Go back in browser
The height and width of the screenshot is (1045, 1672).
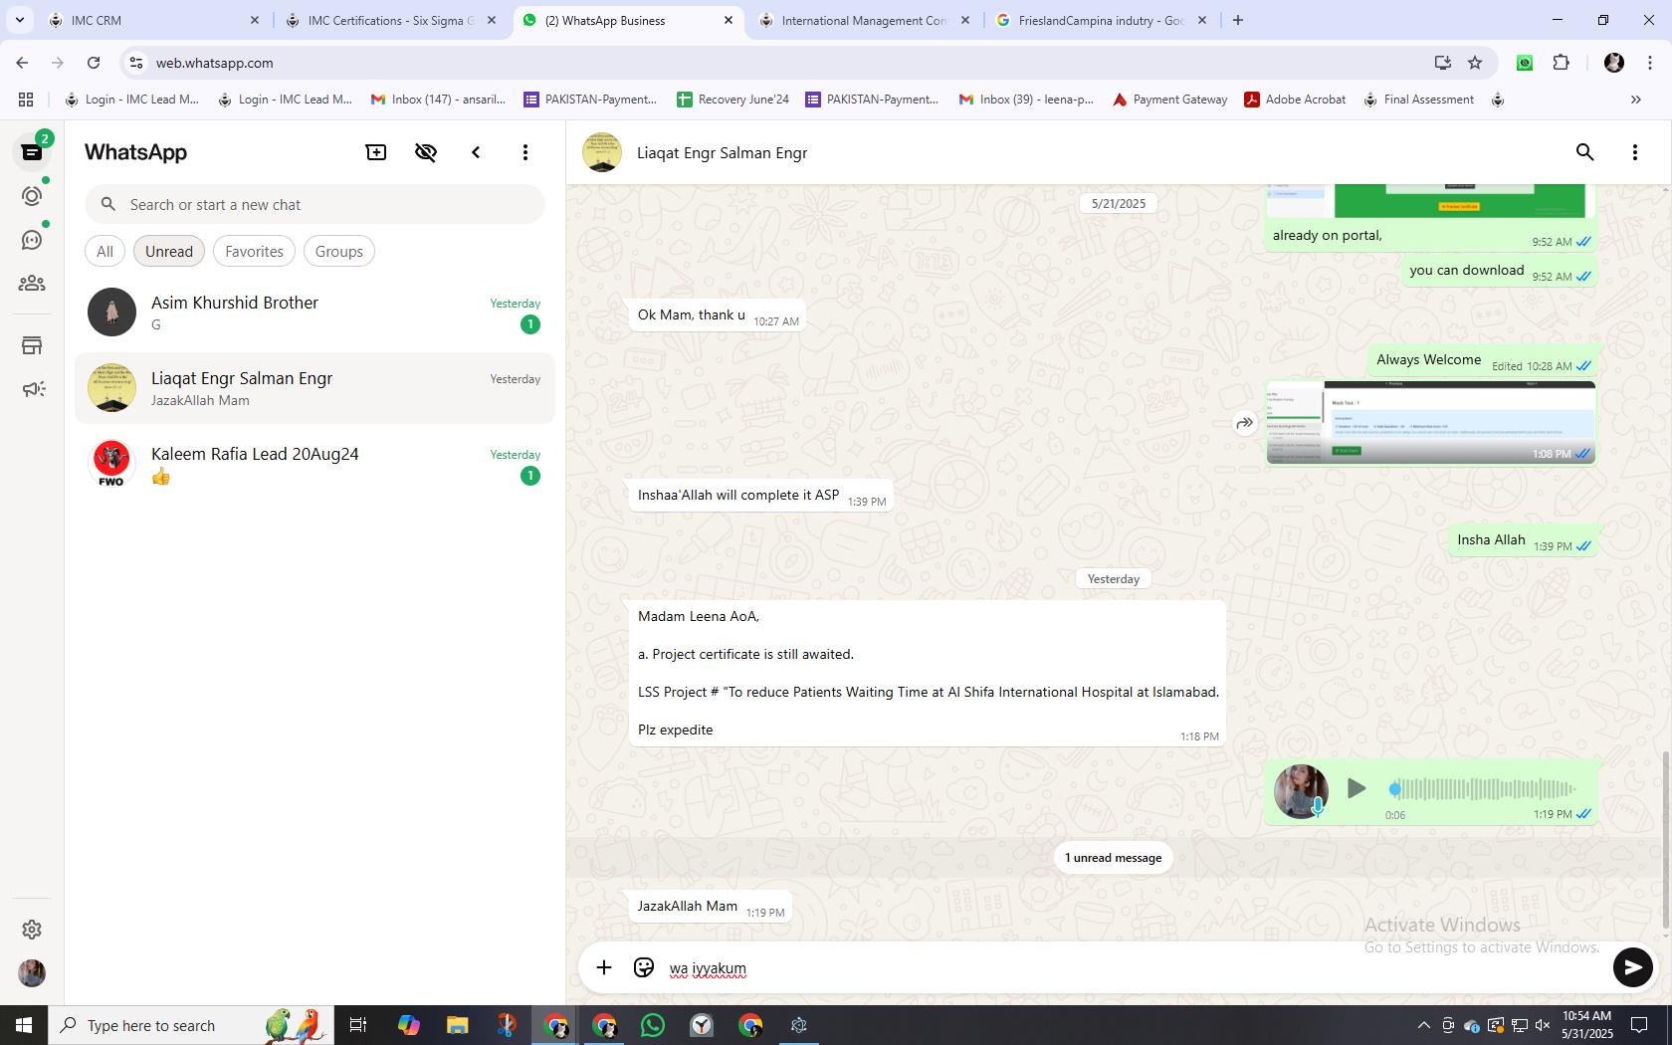point(22,63)
